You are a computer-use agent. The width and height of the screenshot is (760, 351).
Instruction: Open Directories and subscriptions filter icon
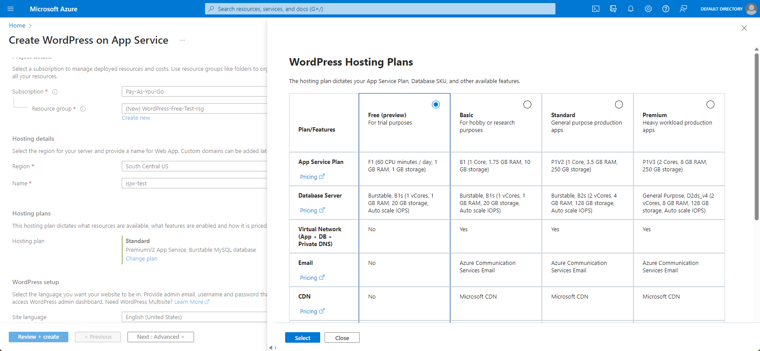(613, 9)
